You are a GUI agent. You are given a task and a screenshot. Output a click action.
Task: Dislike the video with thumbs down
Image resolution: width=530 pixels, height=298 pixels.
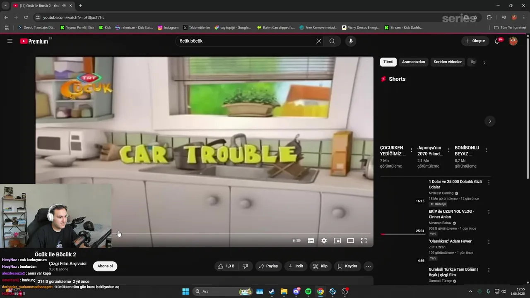[245, 266]
